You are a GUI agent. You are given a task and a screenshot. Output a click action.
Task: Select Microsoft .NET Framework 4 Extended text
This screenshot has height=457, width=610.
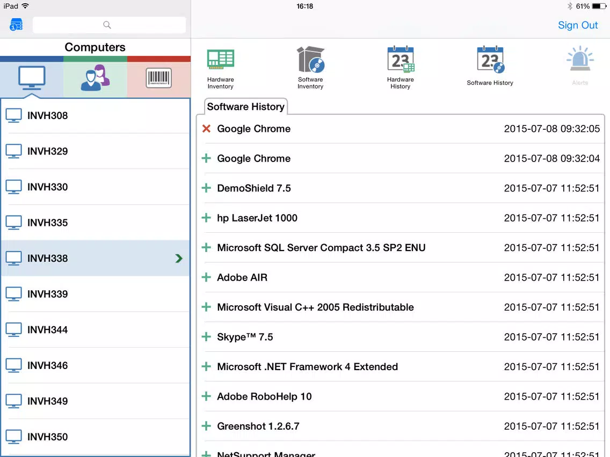tap(307, 367)
